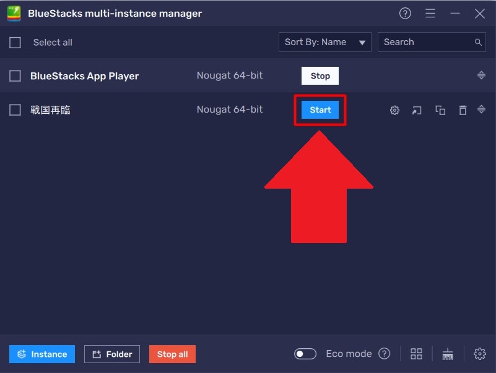Open the Sort By: Name dropdown
The width and height of the screenshot is (496, 373).
[325, 42]
